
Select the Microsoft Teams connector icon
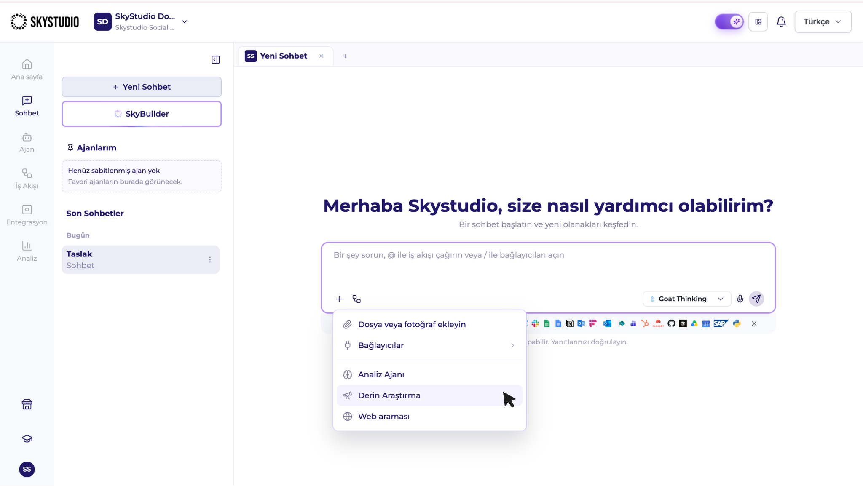(633, 323)
